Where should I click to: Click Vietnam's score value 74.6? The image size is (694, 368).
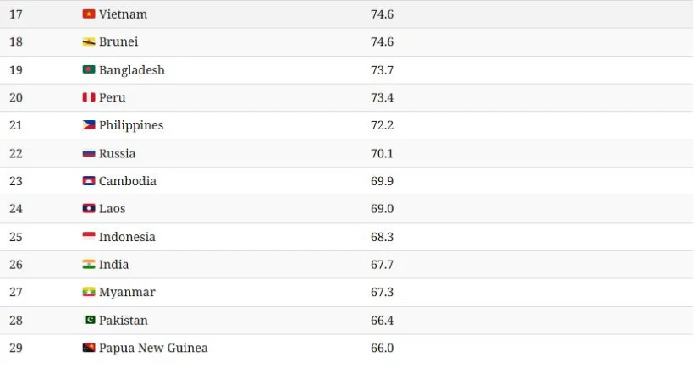pyautogui.click(x=382, y=14)
